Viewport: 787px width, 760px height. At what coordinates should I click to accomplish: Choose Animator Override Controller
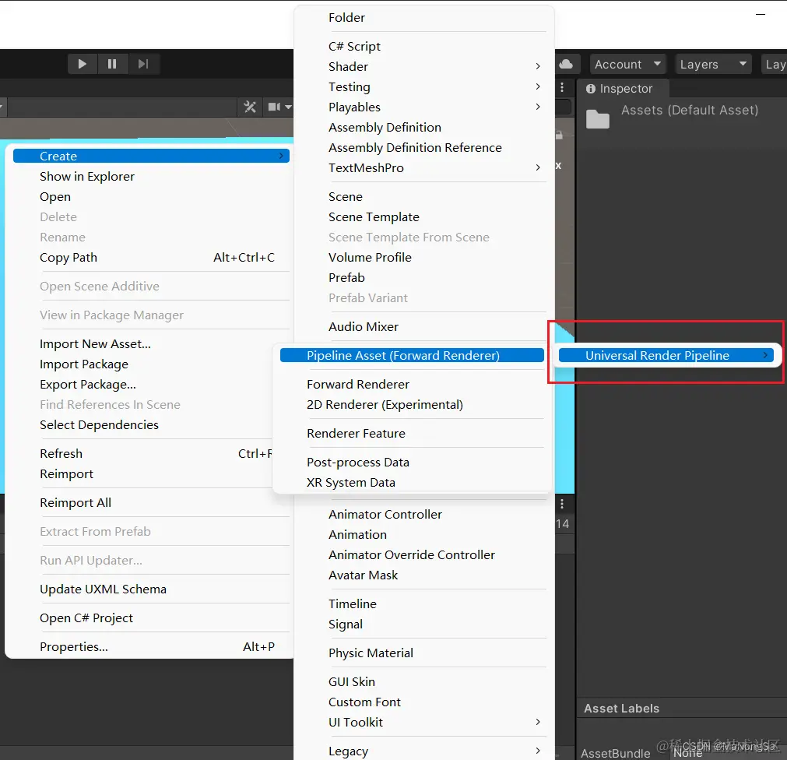point(424,555)
